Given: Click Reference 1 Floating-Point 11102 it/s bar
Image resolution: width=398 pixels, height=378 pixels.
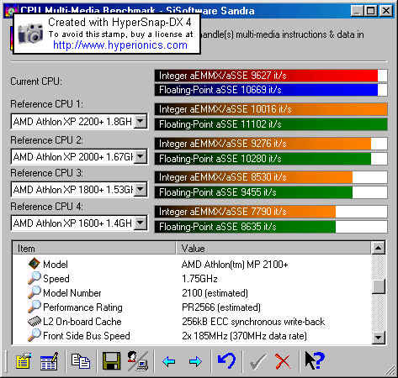Looking at the screenshot, I should pos(271,124).
